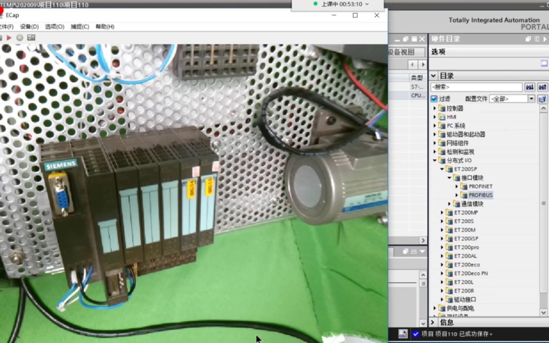549x343 pixels.
Task: Float the 硬件目录 panel using its undock icon
Action: coord(528,39)
